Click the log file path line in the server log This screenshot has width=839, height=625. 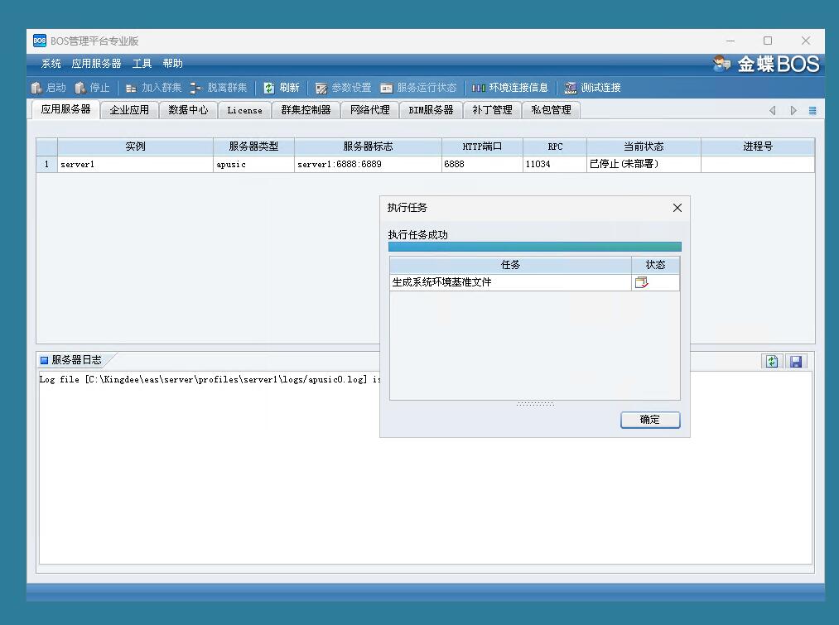[210, 380]
